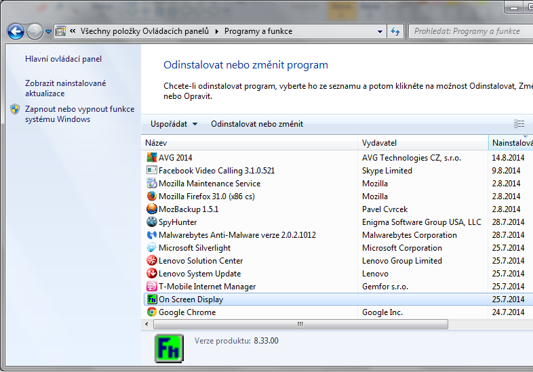Open Hlavní ovládací panel link
Screen dimensions: 533x372
click(x=63, y=59)
